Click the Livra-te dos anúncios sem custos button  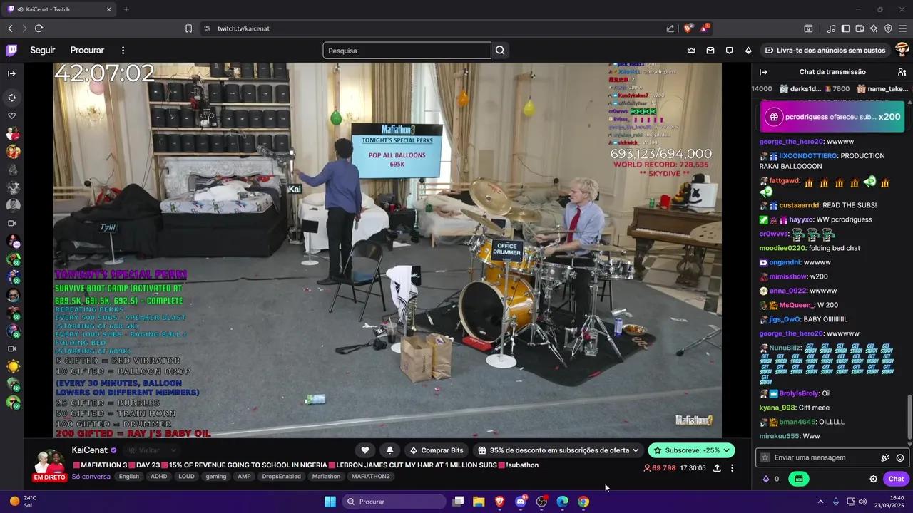pyautogui.click(x=825, y=51)
